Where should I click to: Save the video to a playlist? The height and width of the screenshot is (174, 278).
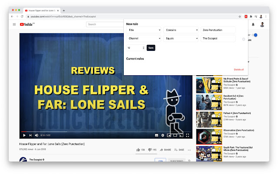coord(179,150)
